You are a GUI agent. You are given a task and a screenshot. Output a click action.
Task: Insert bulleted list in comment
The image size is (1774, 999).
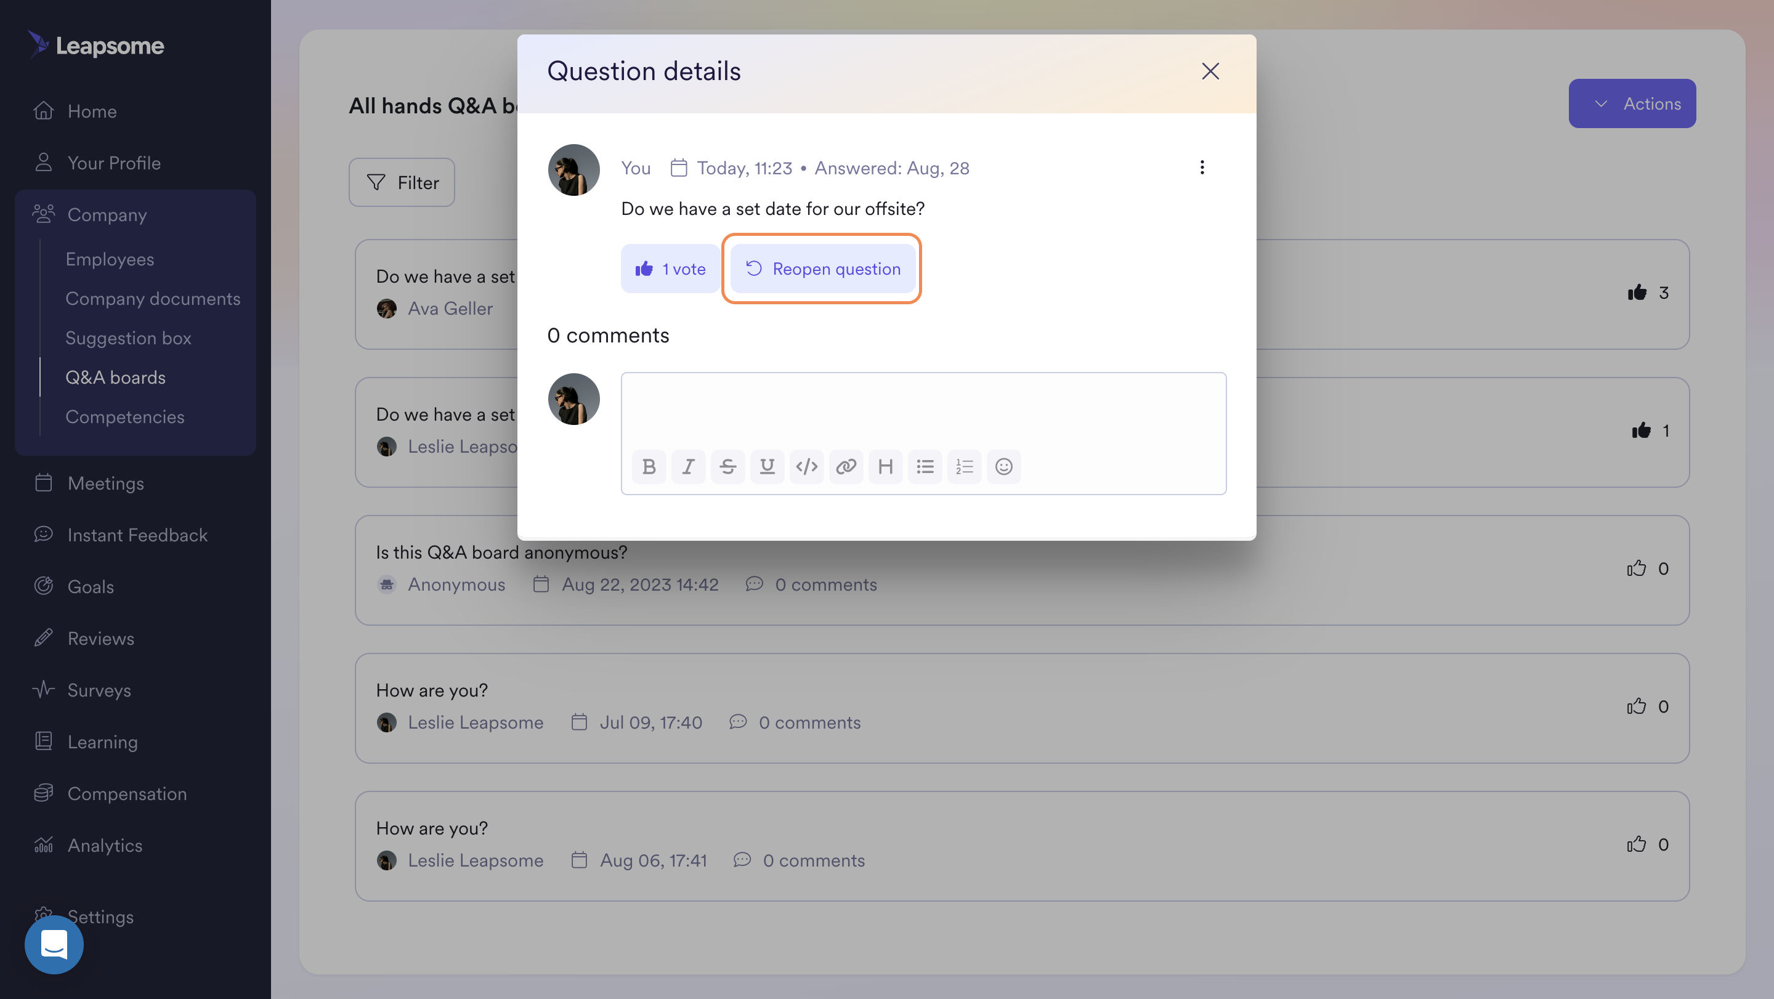(925, 467)
